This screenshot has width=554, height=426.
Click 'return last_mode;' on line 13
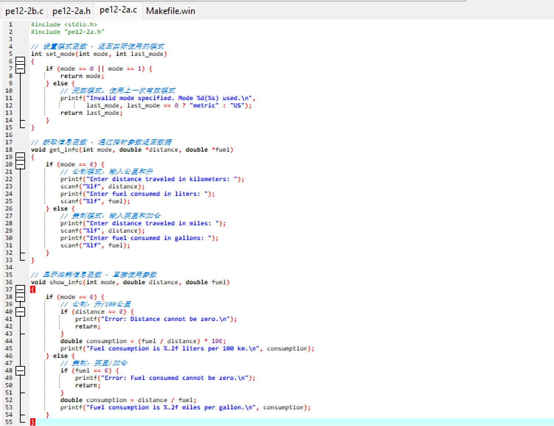[92, 113]
